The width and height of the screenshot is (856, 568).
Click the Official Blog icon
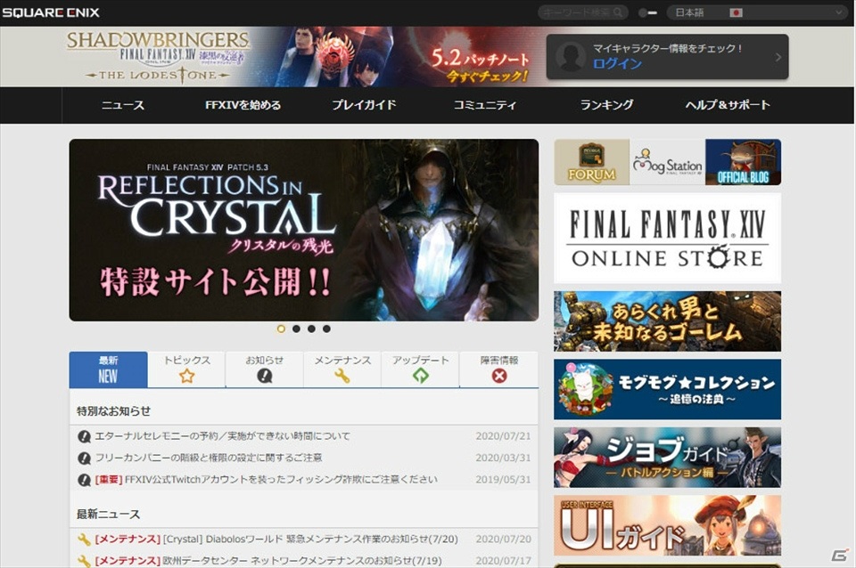click(x=743, y=162)
